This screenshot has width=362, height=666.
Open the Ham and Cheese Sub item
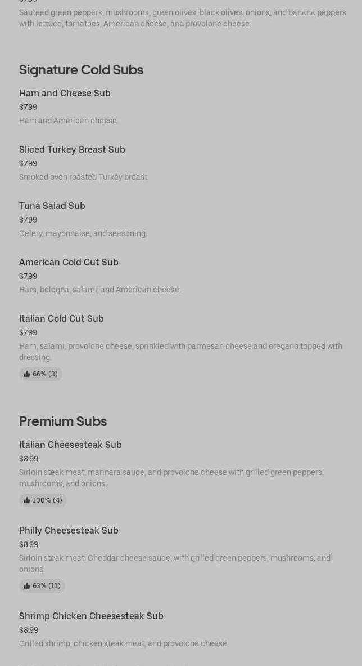click(x=65, y=93)
